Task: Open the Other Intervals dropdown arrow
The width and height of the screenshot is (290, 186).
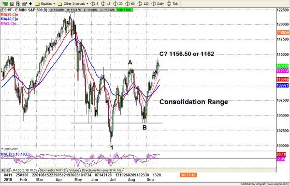Action: point(87,4)
